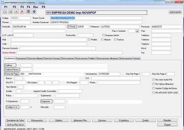Open Albaranes Ptes.
This screenshot has width=184, height=130.
point(80,120)
